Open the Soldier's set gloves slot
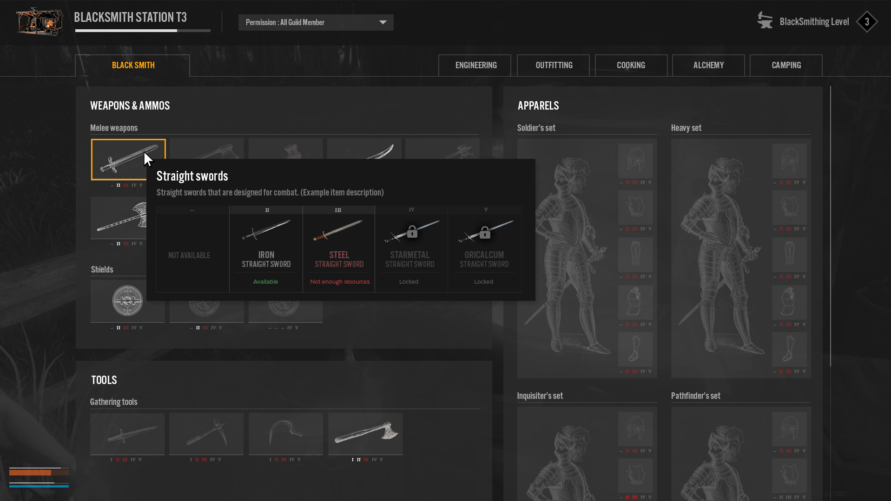891x501 pixels. (635, 302)
